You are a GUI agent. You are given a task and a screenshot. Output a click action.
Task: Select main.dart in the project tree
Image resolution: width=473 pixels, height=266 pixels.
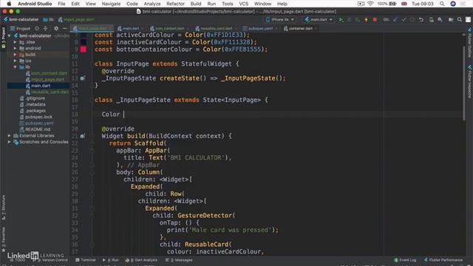click(x=41, y=86)
